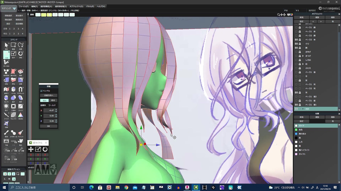Select the ガイド1 pink material swatch
Screen dimensions: 341x191
pos(296,154)
